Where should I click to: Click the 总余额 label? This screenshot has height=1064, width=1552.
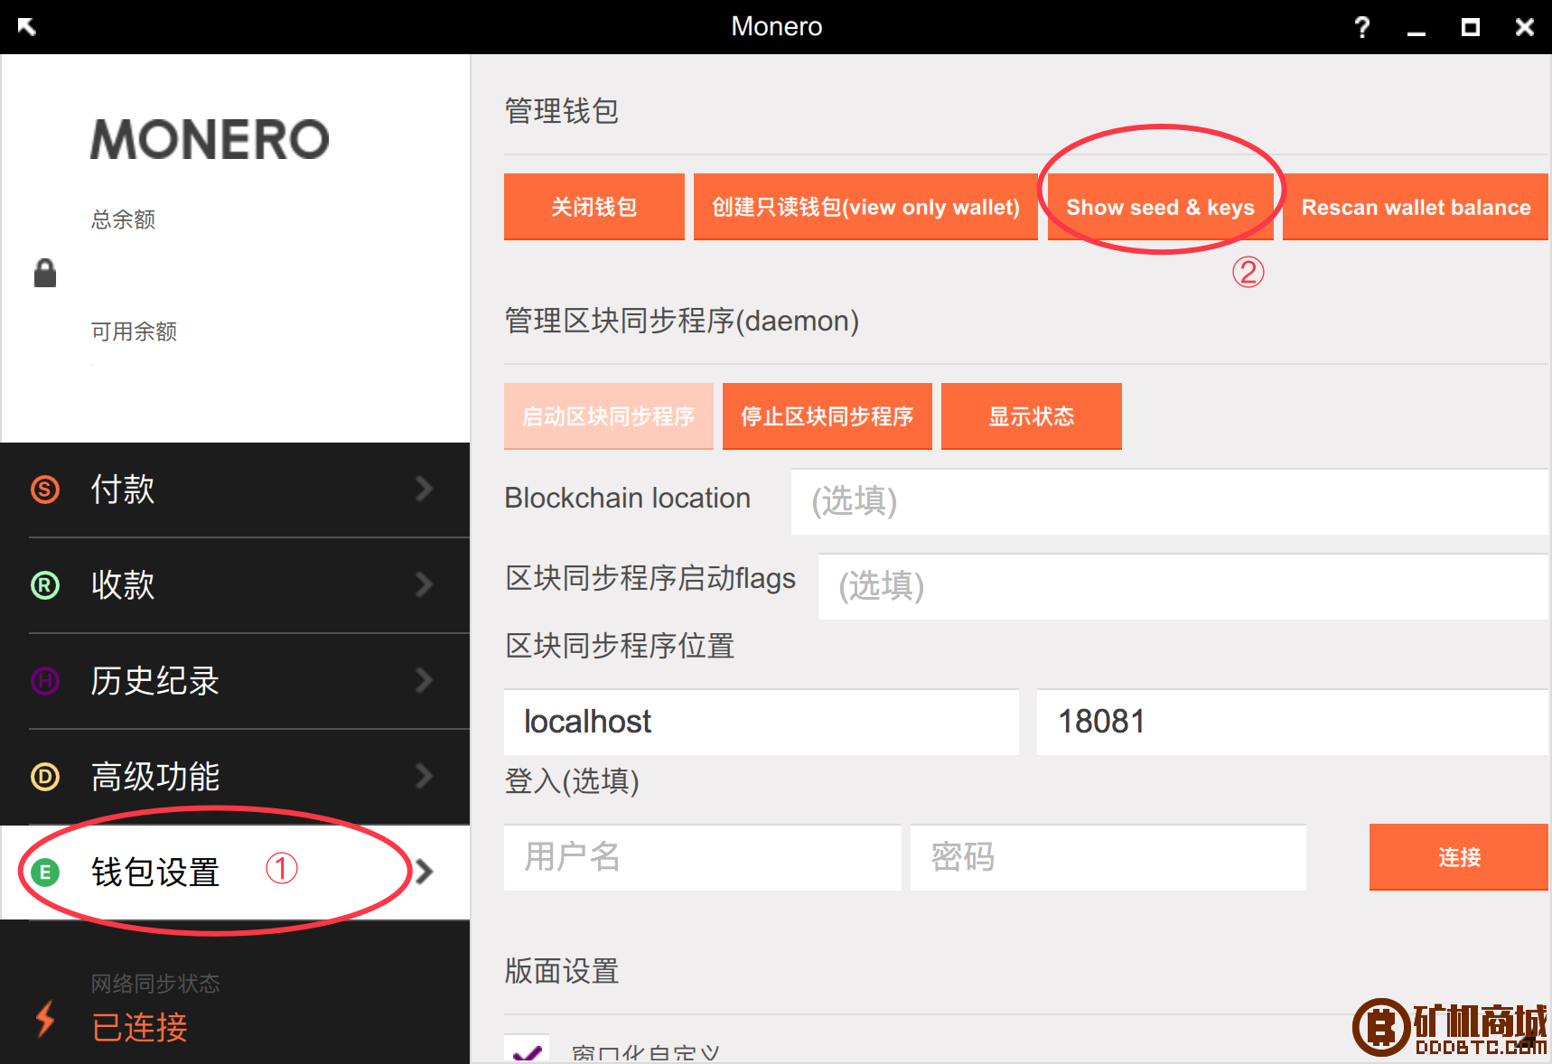[123, 219]
